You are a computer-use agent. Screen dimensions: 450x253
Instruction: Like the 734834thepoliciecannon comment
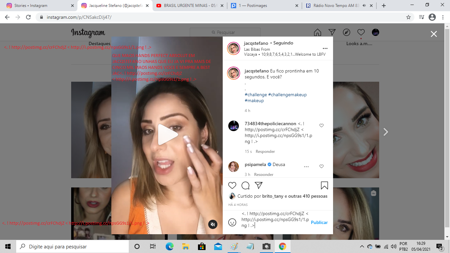(322, 126)
